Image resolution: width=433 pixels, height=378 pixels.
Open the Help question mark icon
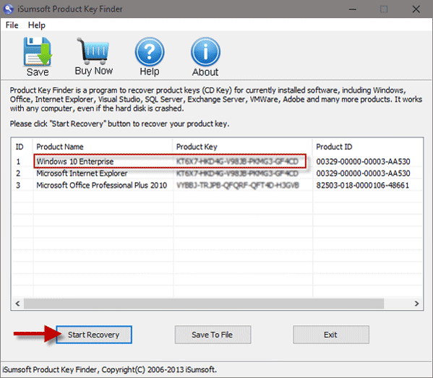coord(150,51)
